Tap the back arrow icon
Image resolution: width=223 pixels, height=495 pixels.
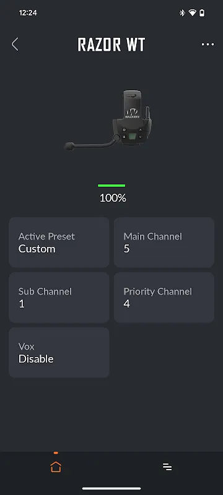click(15, 44)
